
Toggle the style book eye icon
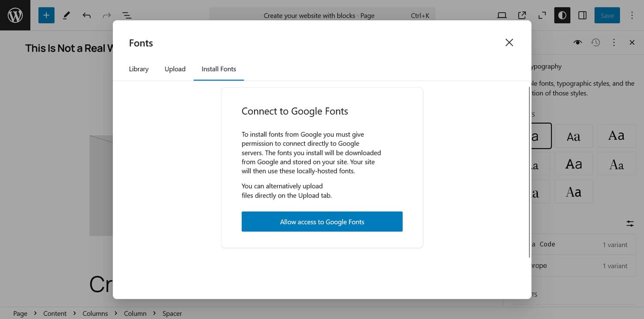pyautogui.click(x=577, y=43)
